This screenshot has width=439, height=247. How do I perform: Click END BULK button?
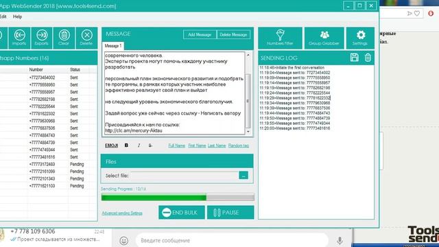(x=181, y=213)
